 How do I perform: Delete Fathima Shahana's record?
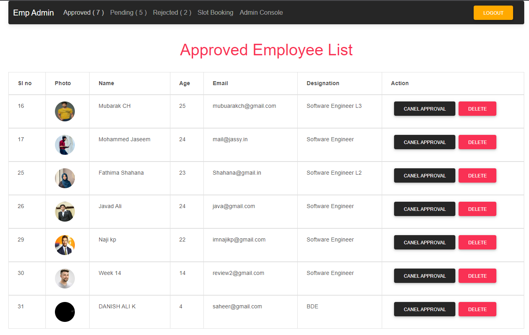[477, 175]
